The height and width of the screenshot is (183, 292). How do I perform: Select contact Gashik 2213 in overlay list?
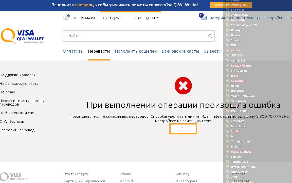(239, 60)
